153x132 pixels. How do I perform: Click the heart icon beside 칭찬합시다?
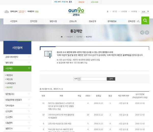pos(29,94)
